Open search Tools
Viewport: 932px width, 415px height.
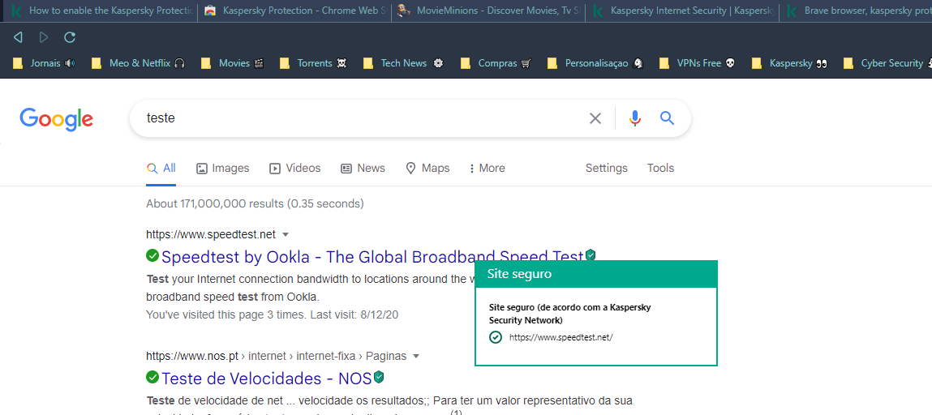tap(660, 168)
